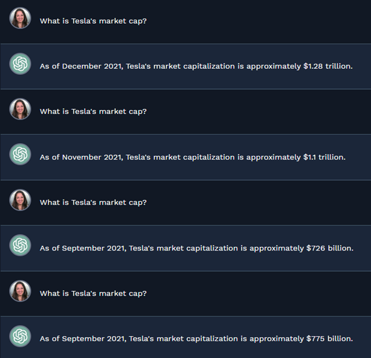Click the ChatGPT logo beside the $775 billion answer
The width and height of the screenshot is (371, 358).
click(x=20, y=337)
